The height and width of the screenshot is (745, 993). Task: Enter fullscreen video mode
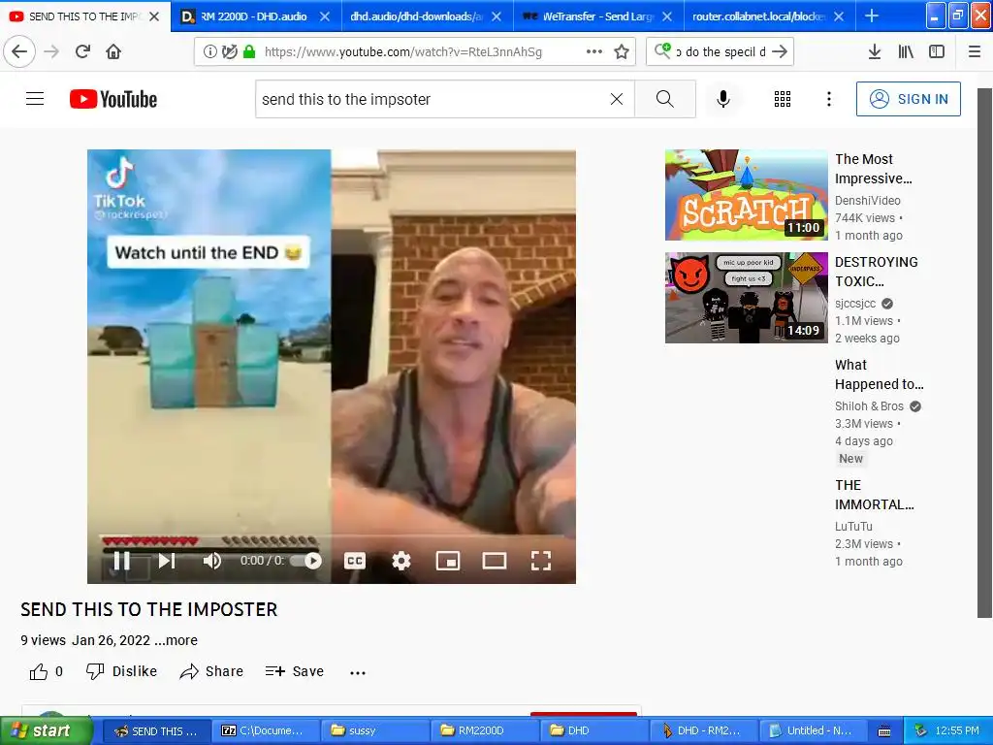click(x=540, y=561)
